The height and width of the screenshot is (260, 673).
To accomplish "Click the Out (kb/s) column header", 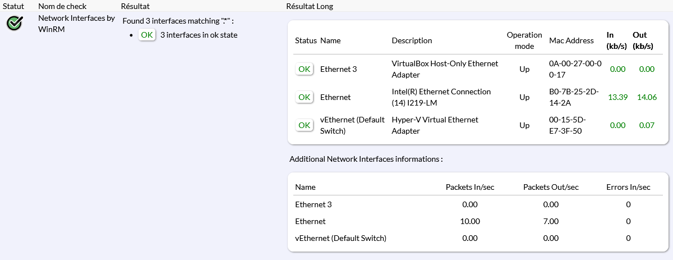I will click(x=643, y=40).
